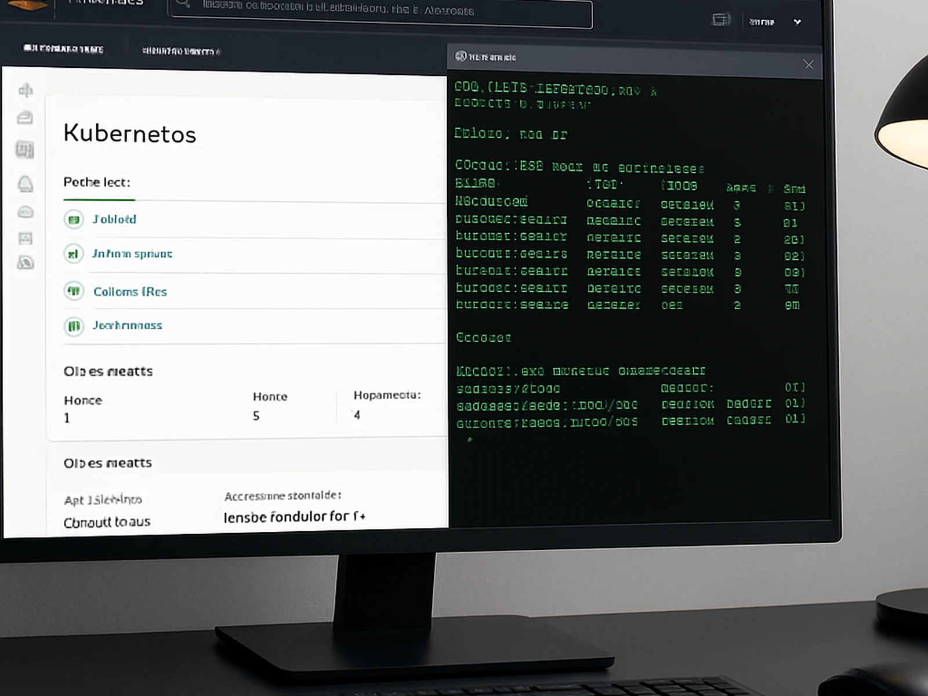The image size is (928, 696).
Task: Click the square image icon in the left sidebar
Action: 26,238
